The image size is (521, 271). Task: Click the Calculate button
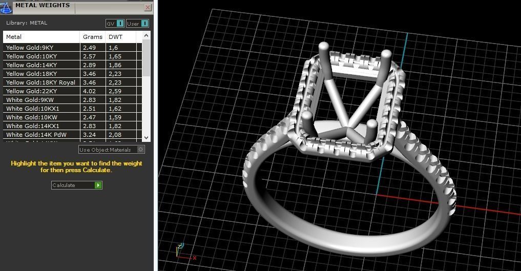click(77, 185)
